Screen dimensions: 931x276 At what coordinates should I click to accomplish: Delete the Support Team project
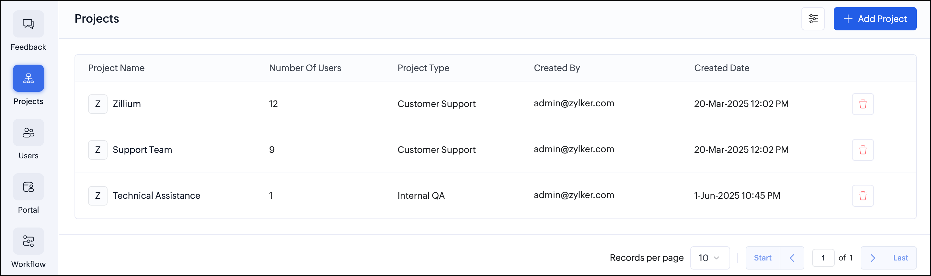pyautogui.click(x=863, y=150)
